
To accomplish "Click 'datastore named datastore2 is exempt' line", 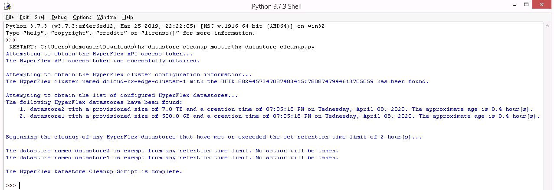I will (x=172, y=151).
